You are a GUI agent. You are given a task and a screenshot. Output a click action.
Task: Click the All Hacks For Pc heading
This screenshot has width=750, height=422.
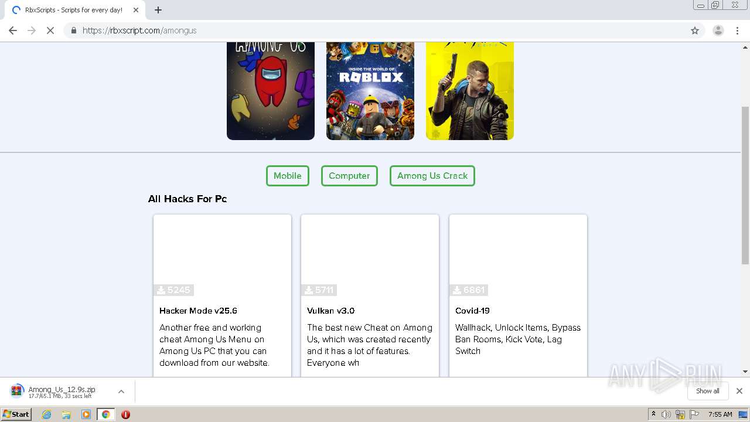coord(187,199)
